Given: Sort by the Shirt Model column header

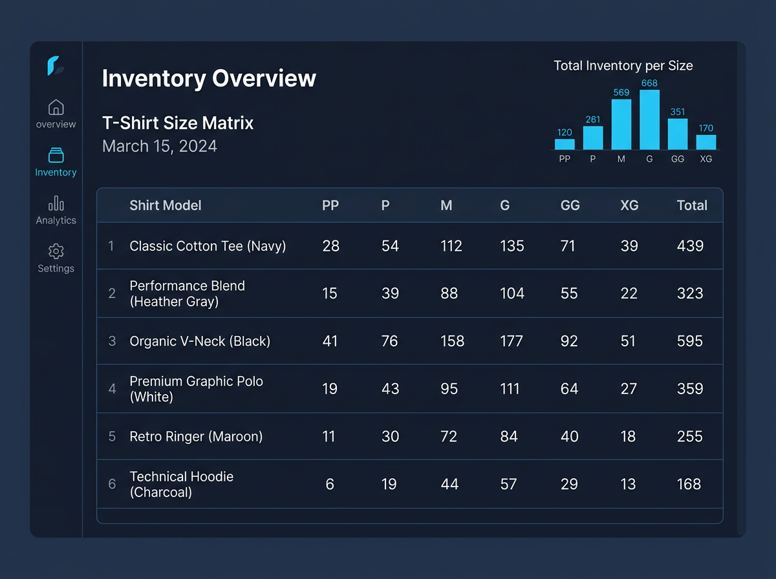Looking at the screenshot, I should [x=166, y=205].
